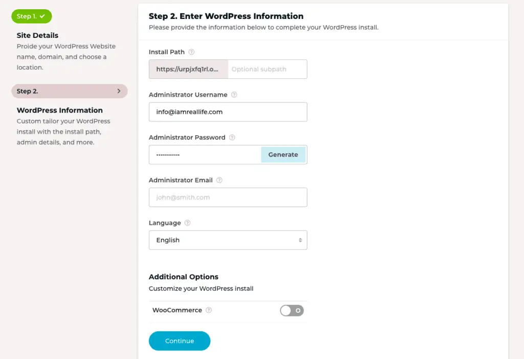This screenshot has width=524, height=359.
Task: Click the Administrator Email help icon
Action: pyautogui.click(x=219, y=180)
